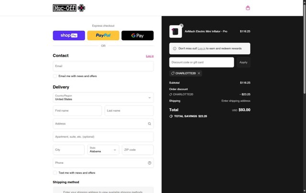Click the AirMach inflator product thumbnail
306x193 pixels.
[176, 32]
